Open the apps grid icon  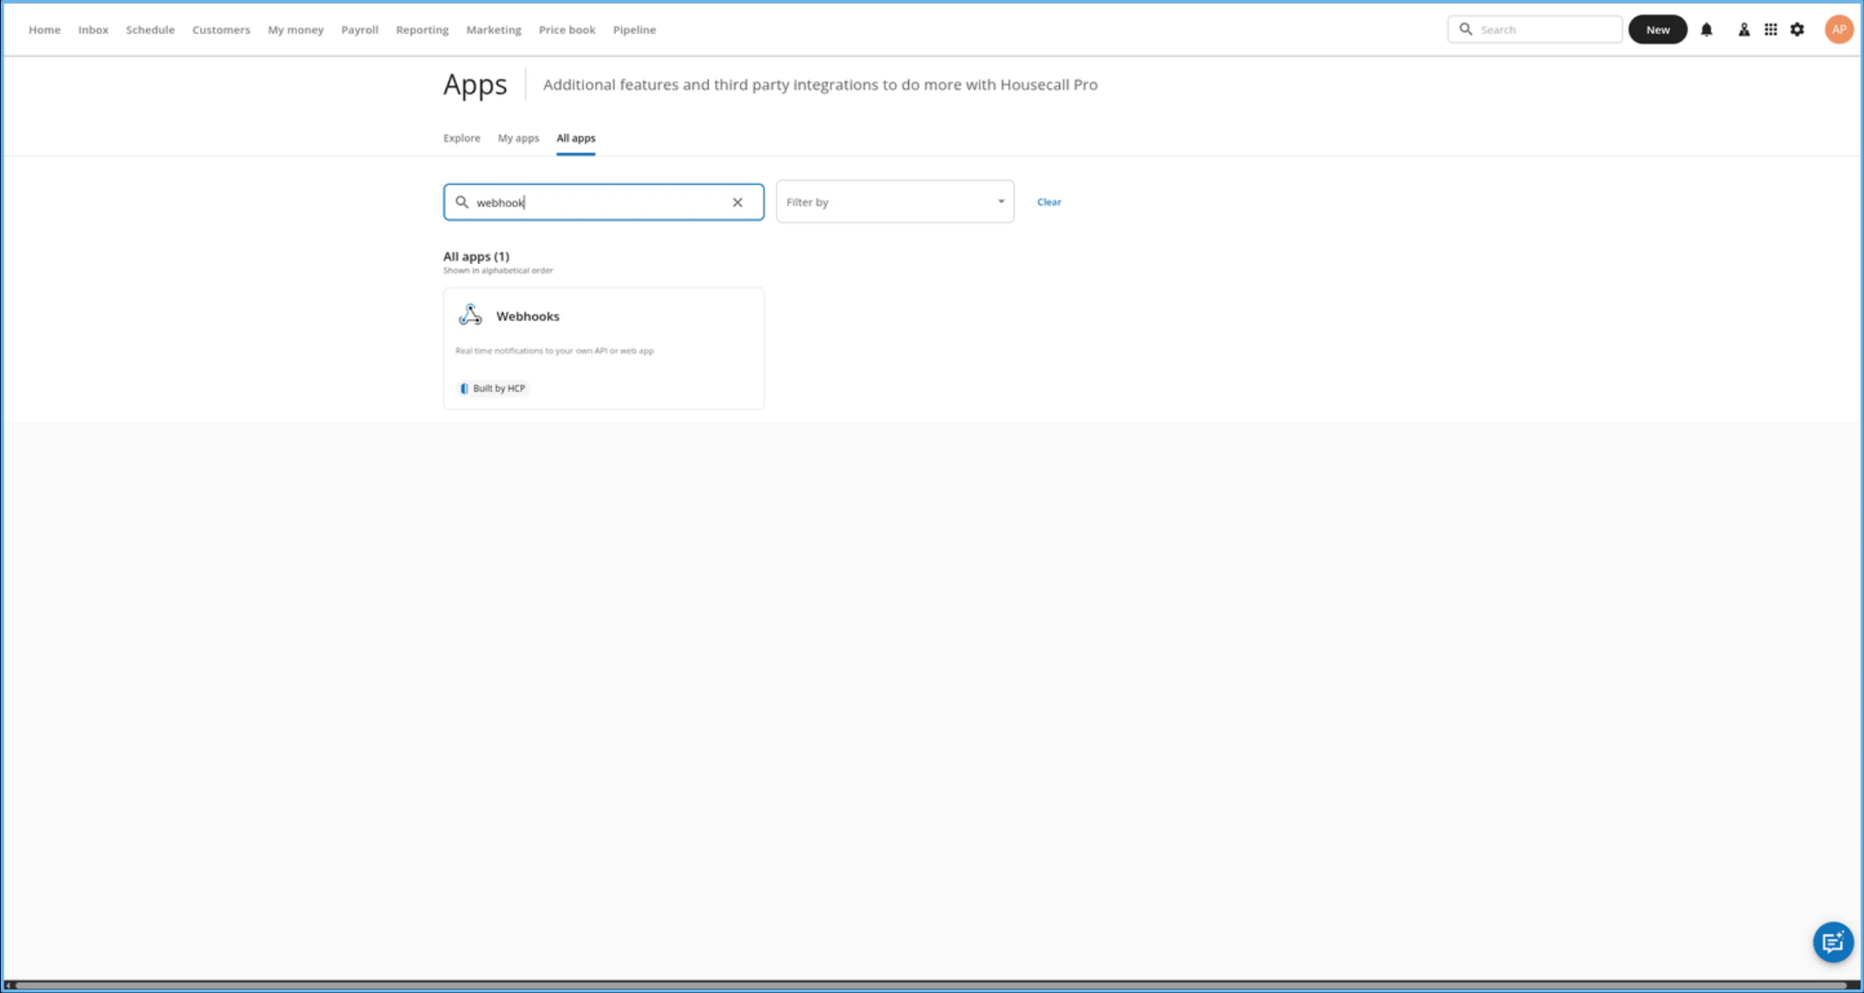tap(1770, 30)
